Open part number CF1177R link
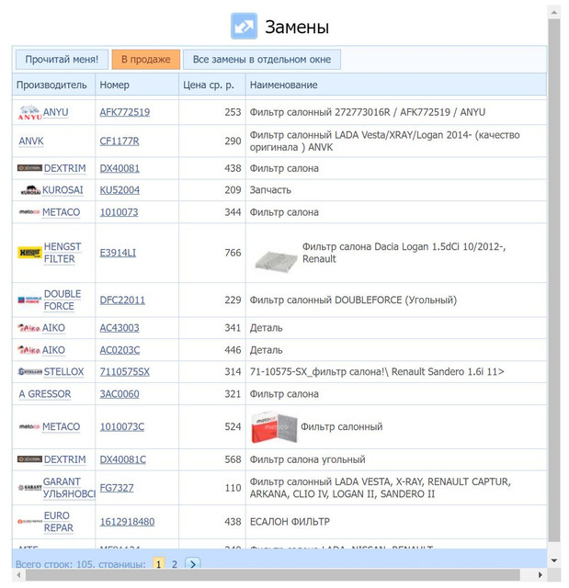Screen dimensions: 569x588 [x=119, y=141]
